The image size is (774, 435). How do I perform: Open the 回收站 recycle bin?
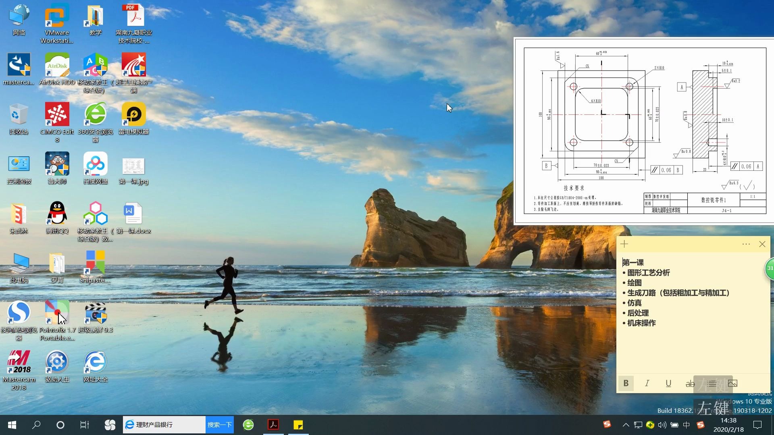[x=19, y=119]
